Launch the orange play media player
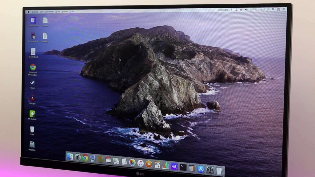 coord(149,164)
